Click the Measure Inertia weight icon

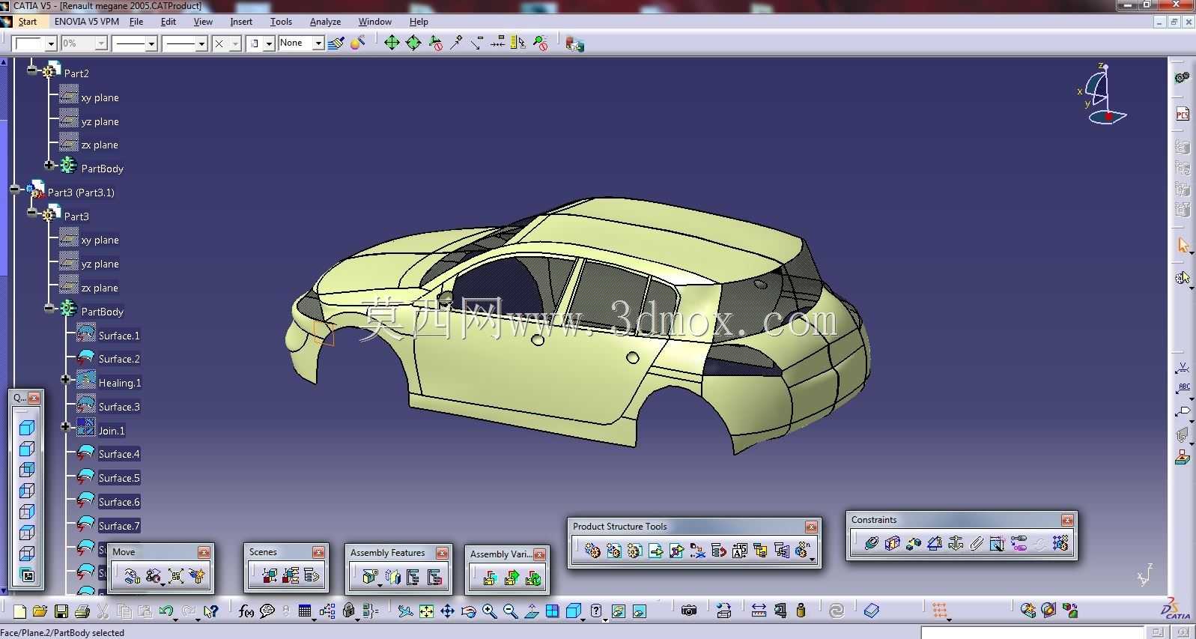pos(801,611)
